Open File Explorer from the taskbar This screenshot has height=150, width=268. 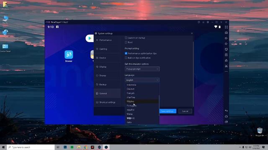79,147
